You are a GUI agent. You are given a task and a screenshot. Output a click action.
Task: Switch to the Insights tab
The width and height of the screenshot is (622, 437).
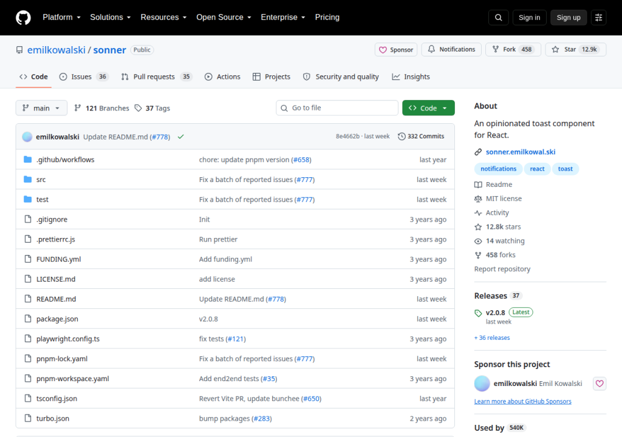[x=411, y=77]
